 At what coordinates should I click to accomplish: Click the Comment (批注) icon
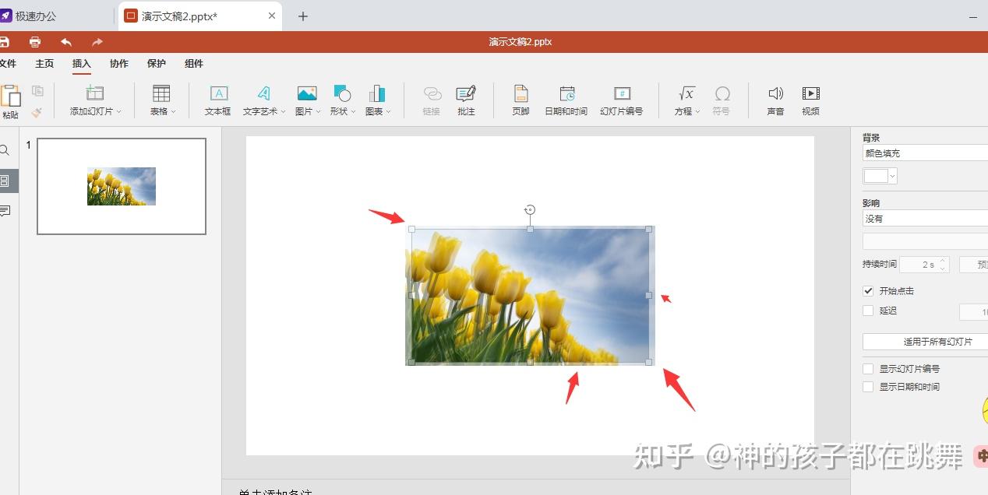pyautogui.click(x=466, y=93)
